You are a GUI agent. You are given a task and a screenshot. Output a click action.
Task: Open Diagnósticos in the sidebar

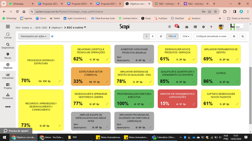click(8, 46)
